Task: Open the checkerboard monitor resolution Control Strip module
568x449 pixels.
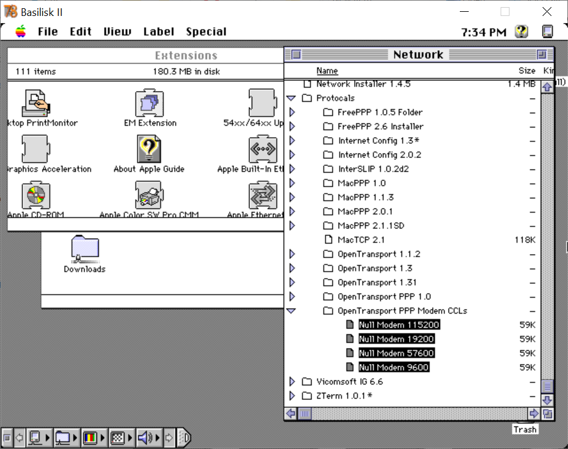Action: 121,438
